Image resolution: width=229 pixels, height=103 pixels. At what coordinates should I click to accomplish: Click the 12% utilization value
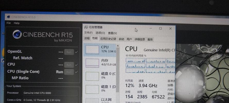[x=130, y=85]
